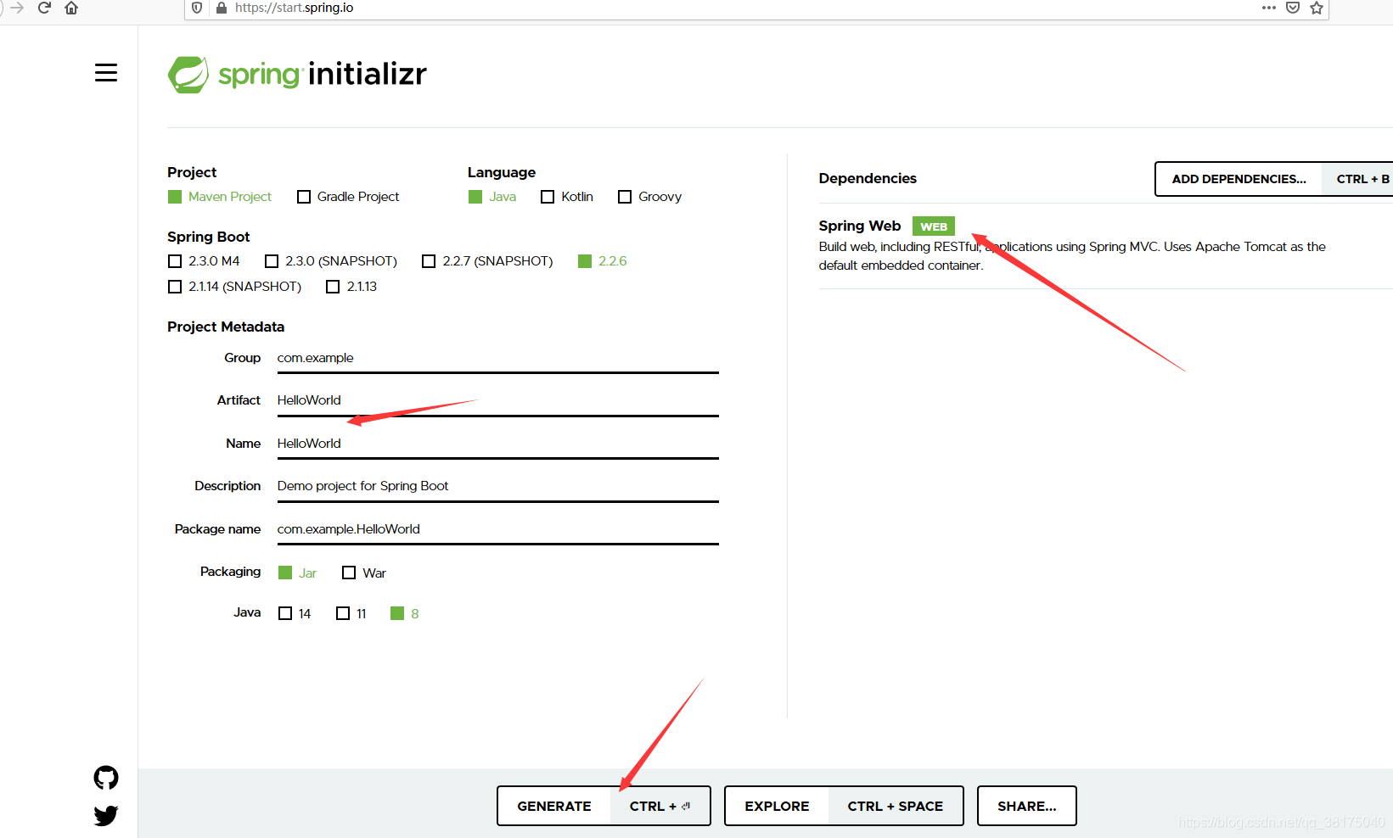The height and width of the screenshot is (838, 1393).
Task: Click the Artifact input field
Action: click(497, 401)
